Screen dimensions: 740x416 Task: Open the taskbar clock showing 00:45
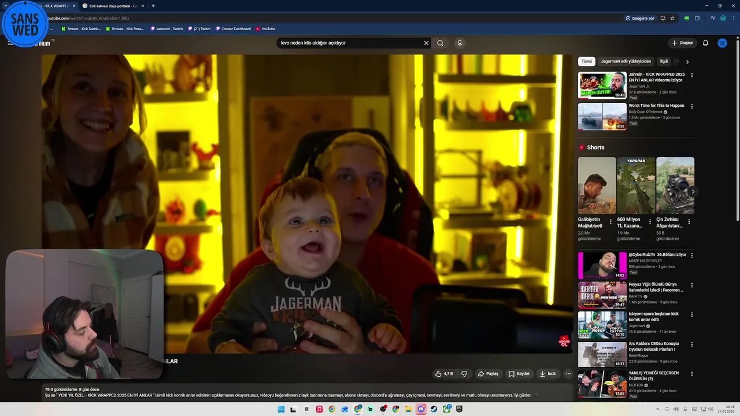pos(726,409)
